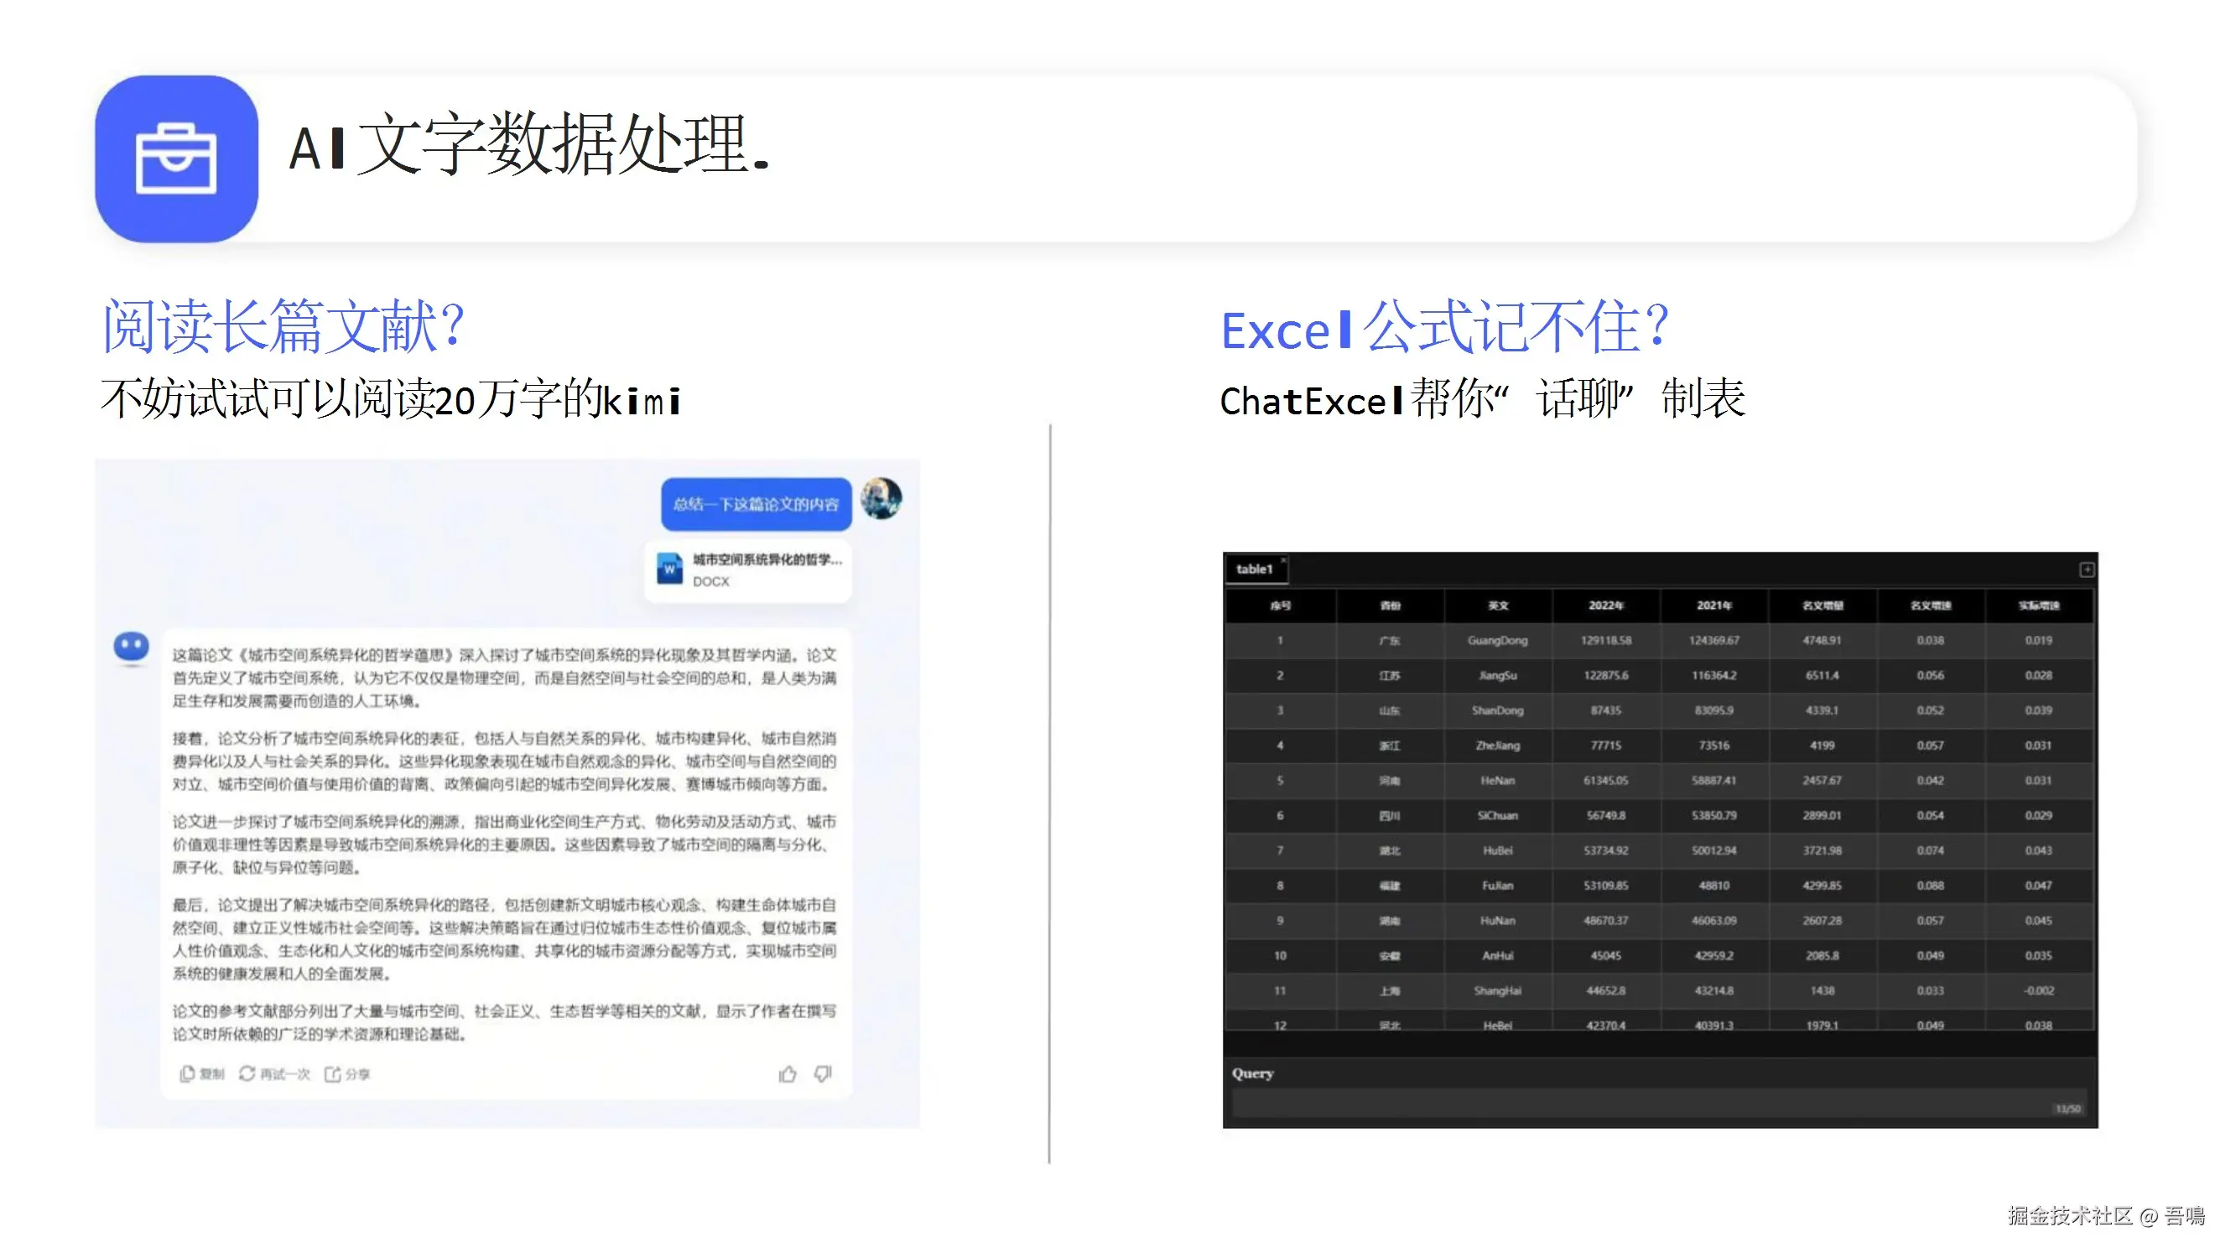Click the copy (复制) icon
The image size is (2236, 1258).
[x=187, y=1075]
